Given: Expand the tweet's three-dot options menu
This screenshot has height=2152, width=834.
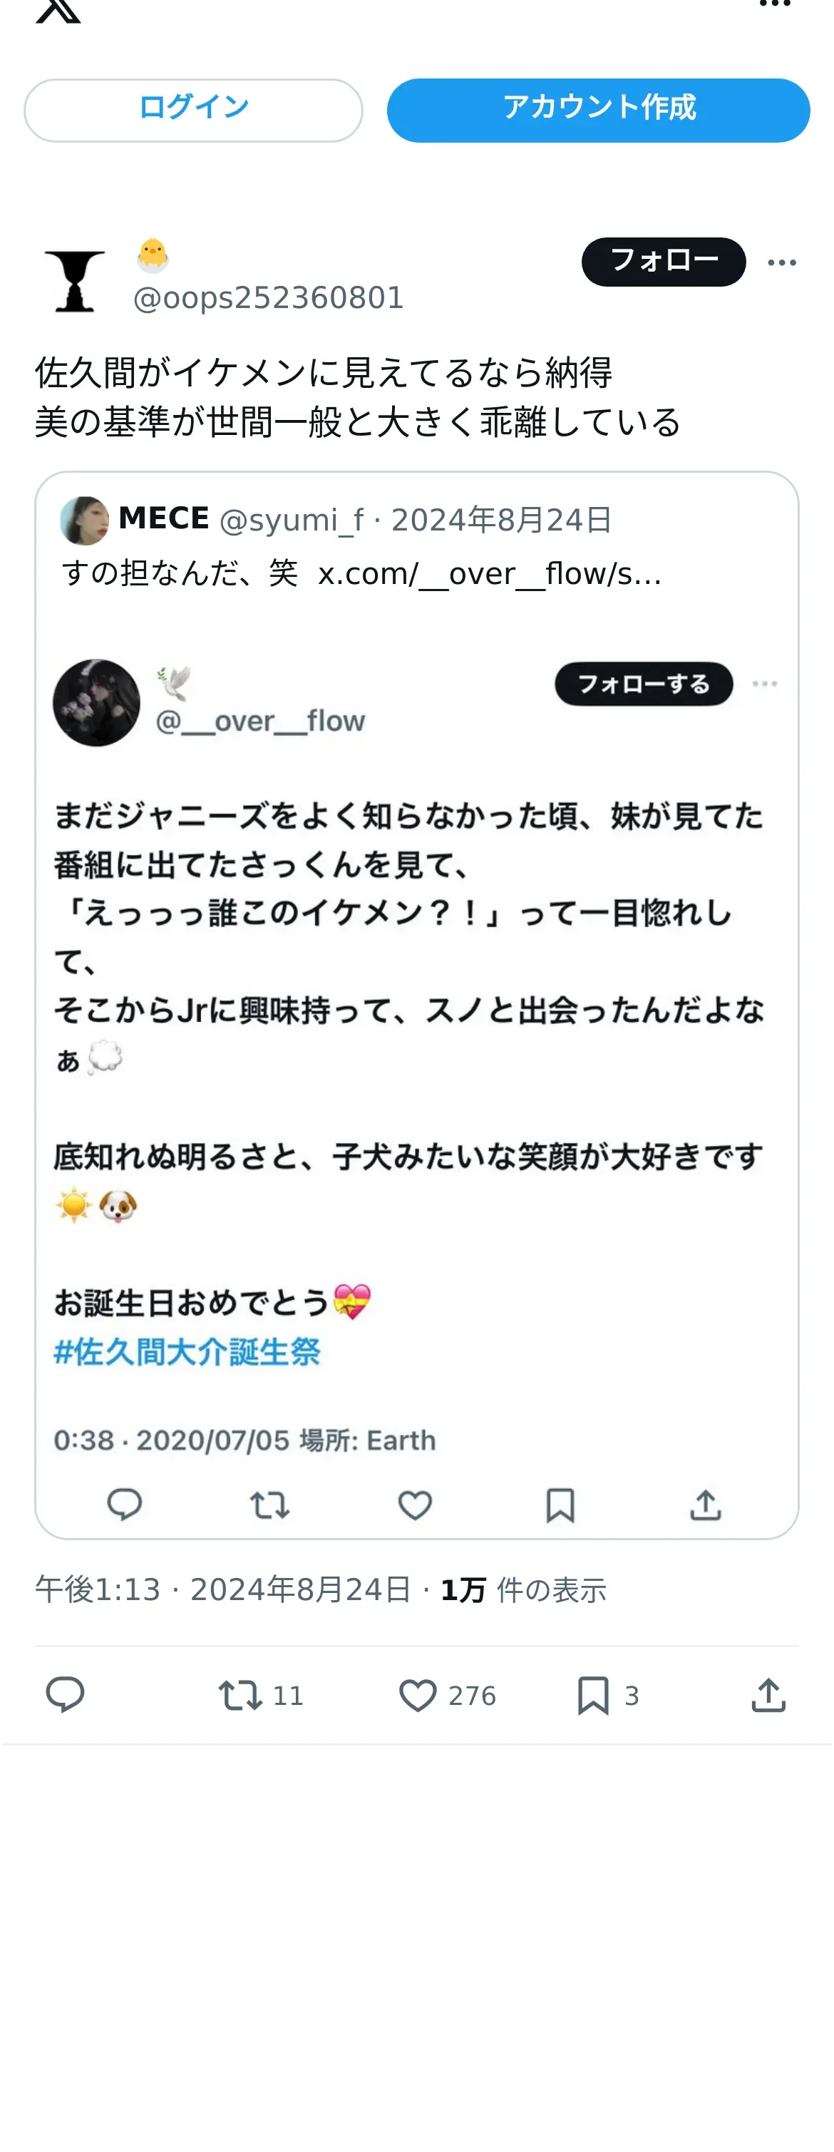Looking at the screenshot, I should pos(781,262).
